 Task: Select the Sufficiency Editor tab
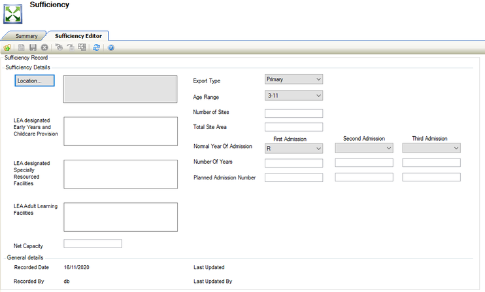click(78, 36)
